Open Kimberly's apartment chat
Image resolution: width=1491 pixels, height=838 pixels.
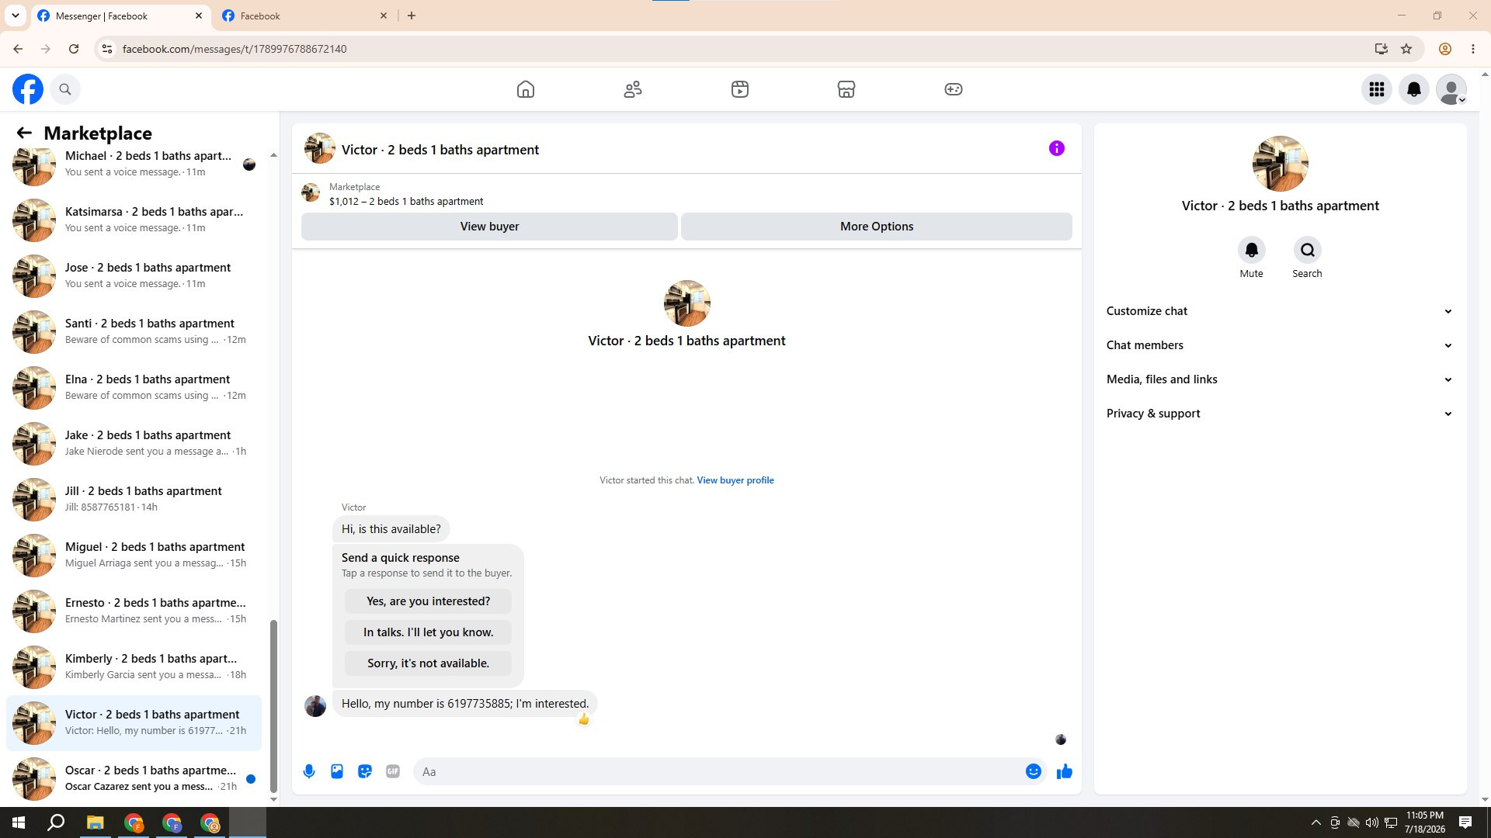coord(134,667)
